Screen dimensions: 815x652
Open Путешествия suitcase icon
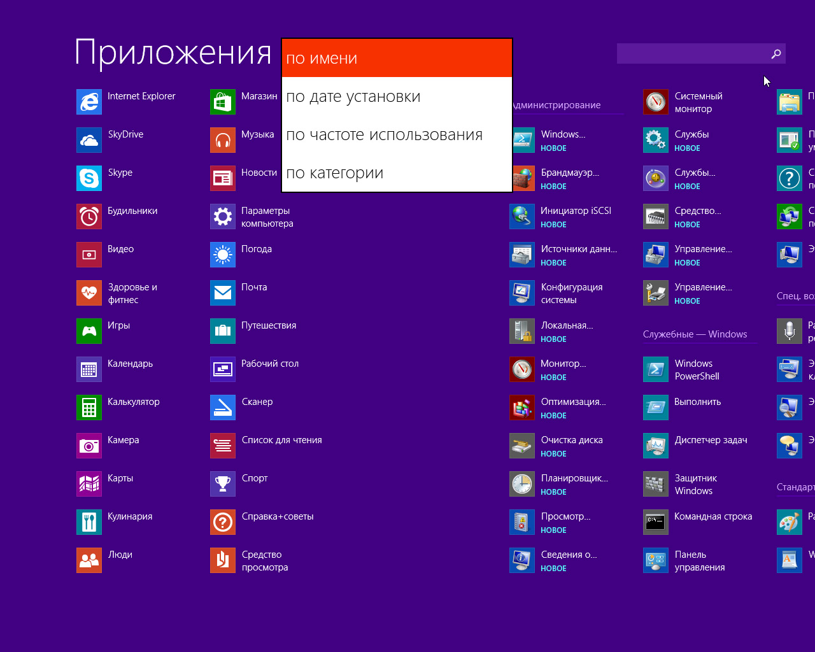click(x=223, y=331)
